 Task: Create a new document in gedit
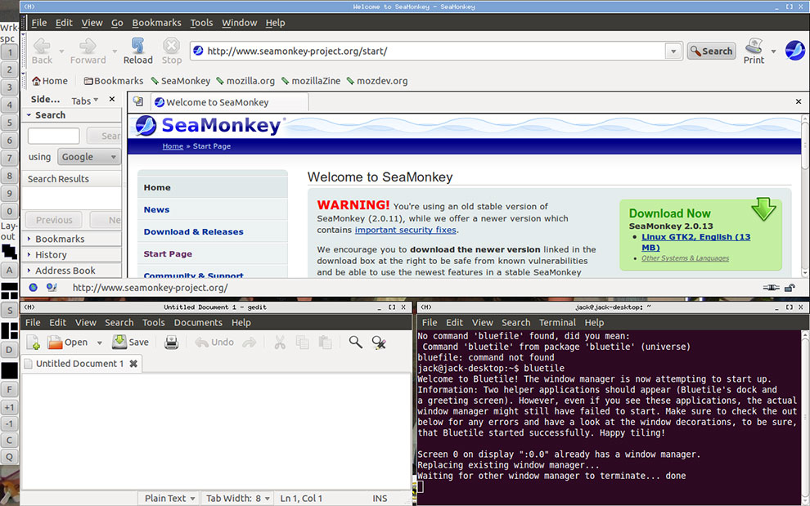tap(33, 343)
